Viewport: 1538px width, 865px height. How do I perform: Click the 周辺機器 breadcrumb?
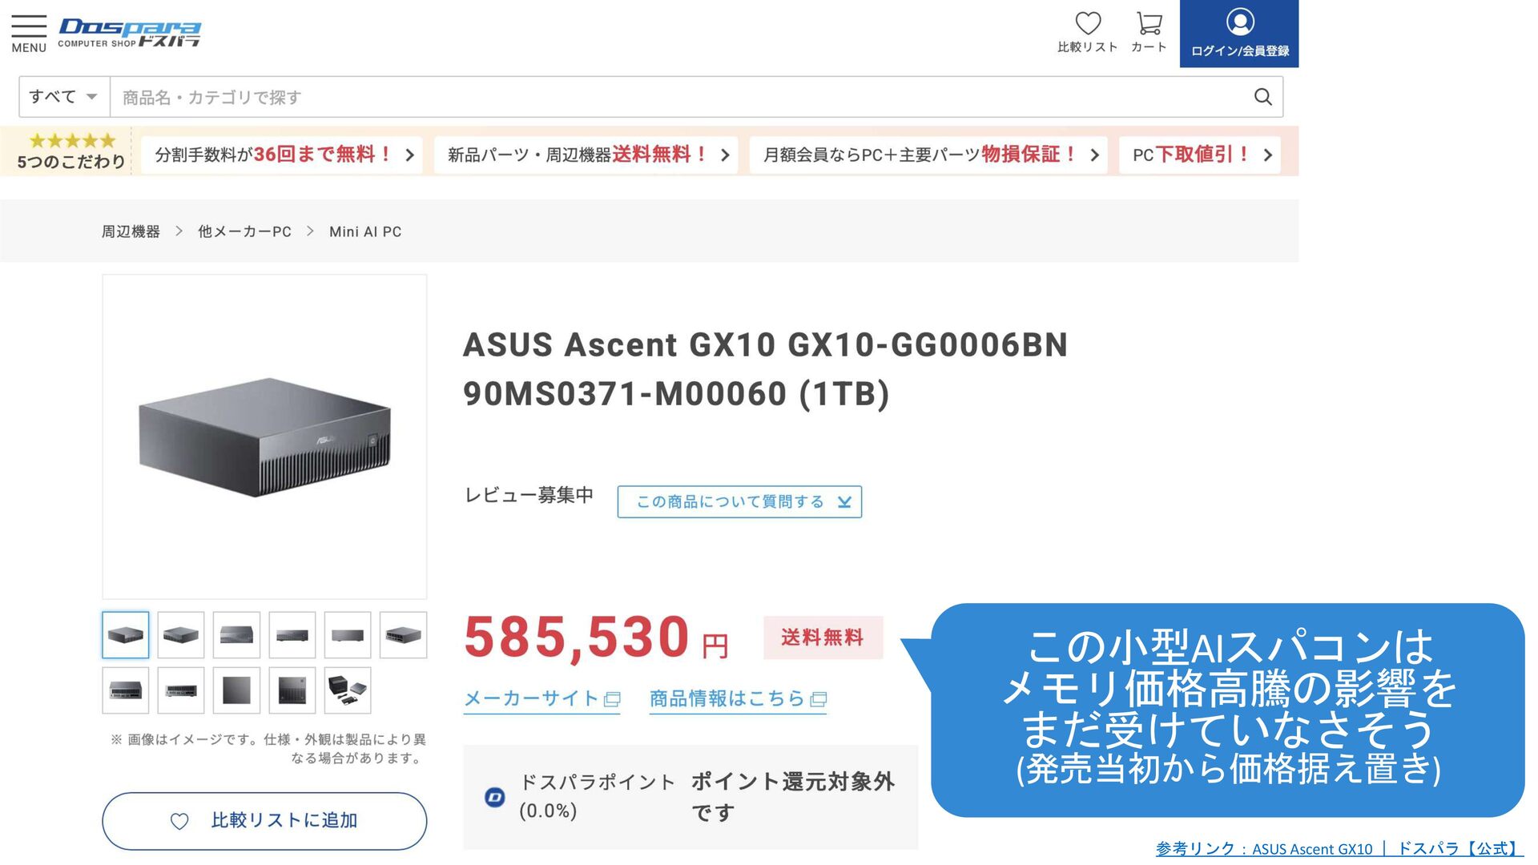point(131,231)
